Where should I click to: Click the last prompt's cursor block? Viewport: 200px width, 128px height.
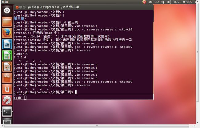click(x=76, y=92)
